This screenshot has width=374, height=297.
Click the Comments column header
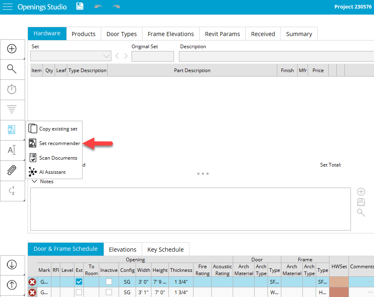[361, 267]
